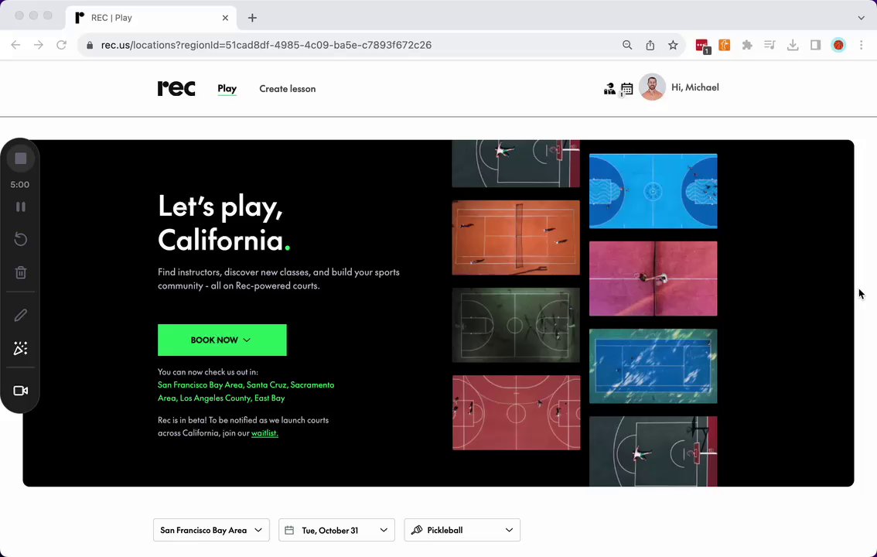Open the browser downloads

point(793,46)
